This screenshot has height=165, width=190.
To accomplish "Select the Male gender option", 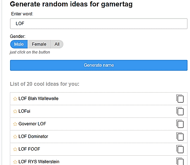I will click(x=19, y=44).
